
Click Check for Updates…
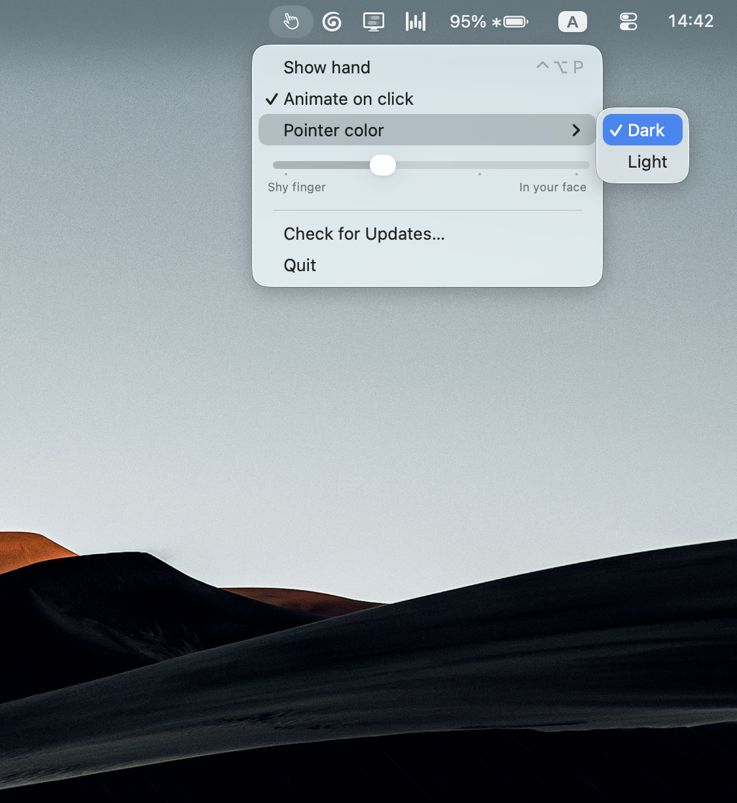pos(427,234)
